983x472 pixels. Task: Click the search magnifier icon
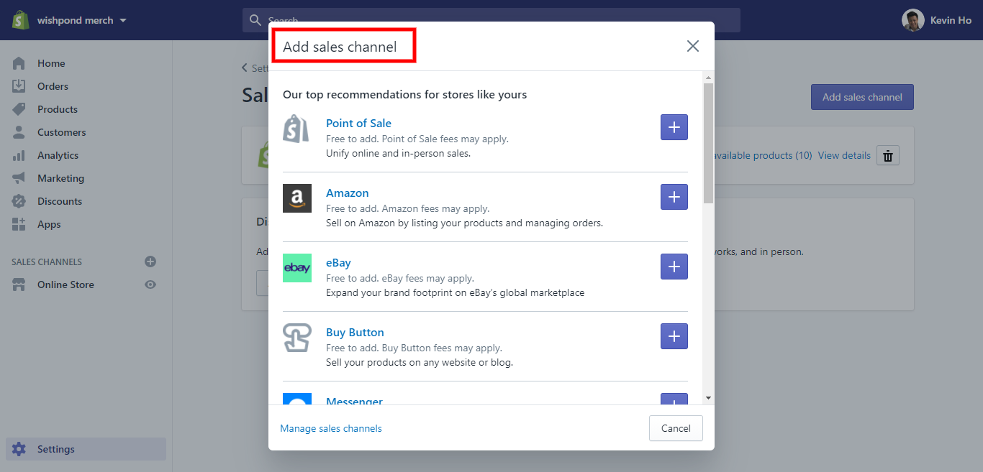coord(255,20)
